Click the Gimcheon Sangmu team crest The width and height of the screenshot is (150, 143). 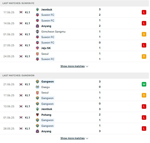(x=37, y=32)
